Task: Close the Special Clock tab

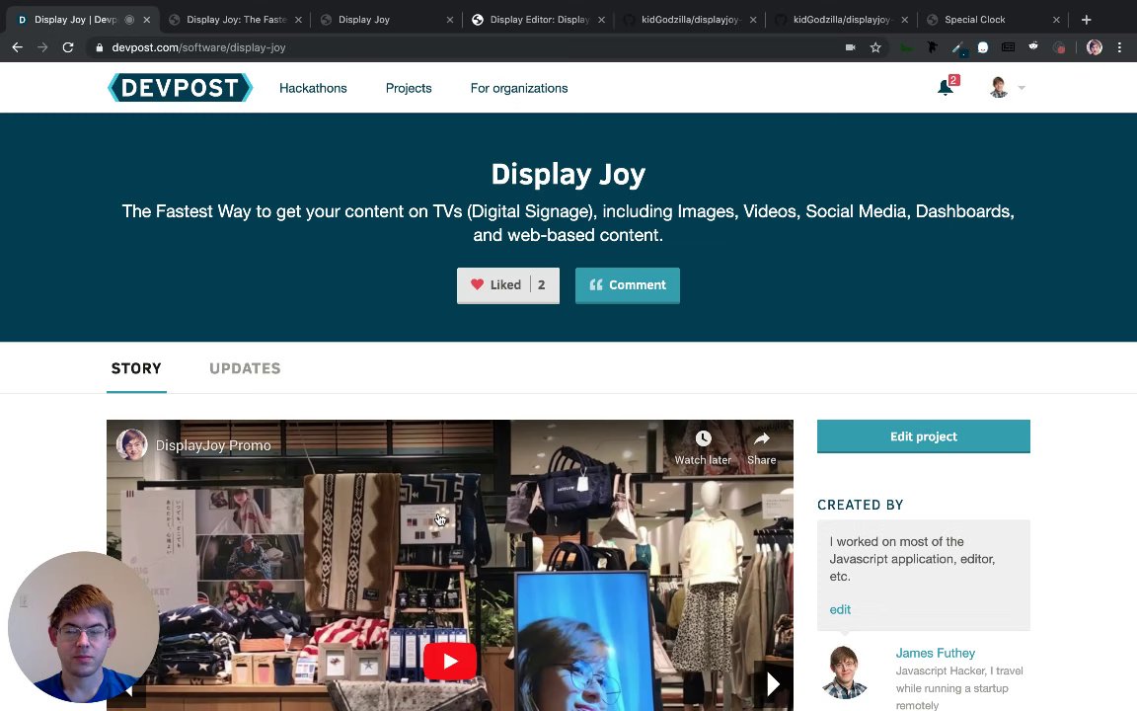Action: [x=1056, y=20]
